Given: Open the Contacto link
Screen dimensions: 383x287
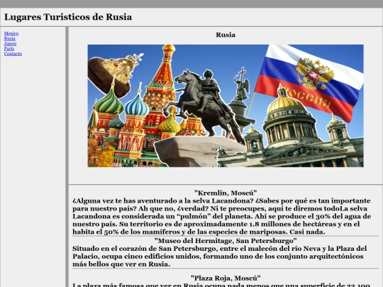Looking at the screenshot, I should (x=13, y=54).
